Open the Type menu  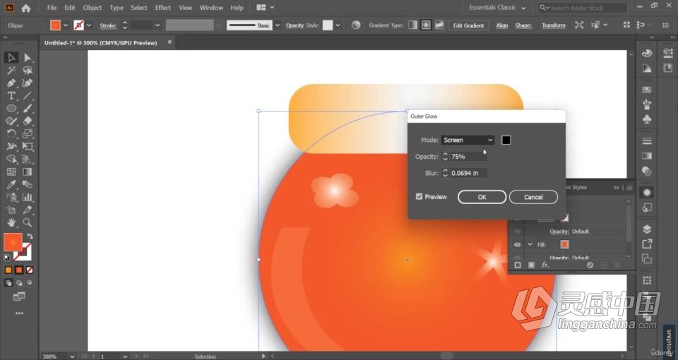(117, 8)
